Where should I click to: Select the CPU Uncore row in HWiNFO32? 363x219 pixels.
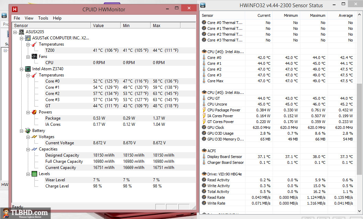[x=278, y=104]
